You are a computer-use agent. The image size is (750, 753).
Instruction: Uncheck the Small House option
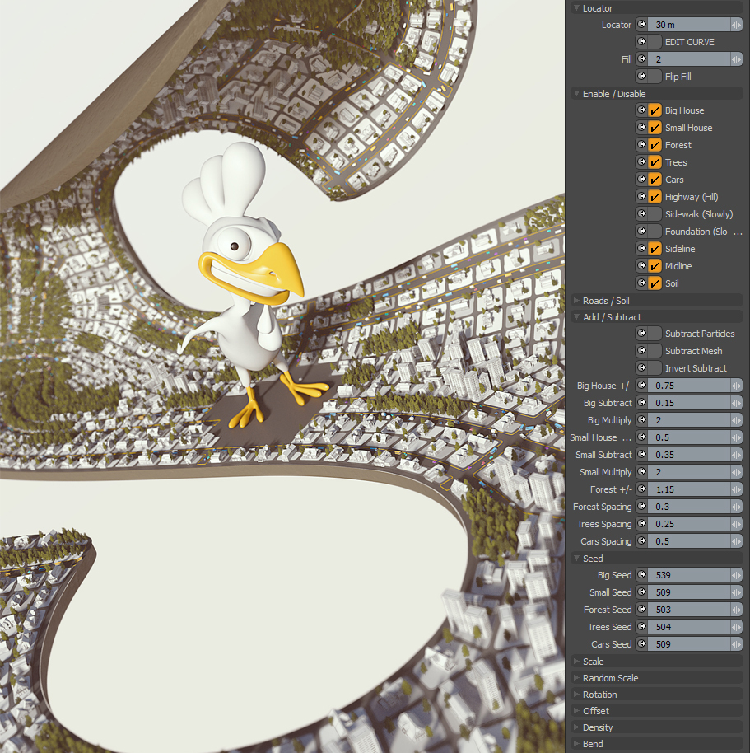pyautogui.click(x=655, y=128)
